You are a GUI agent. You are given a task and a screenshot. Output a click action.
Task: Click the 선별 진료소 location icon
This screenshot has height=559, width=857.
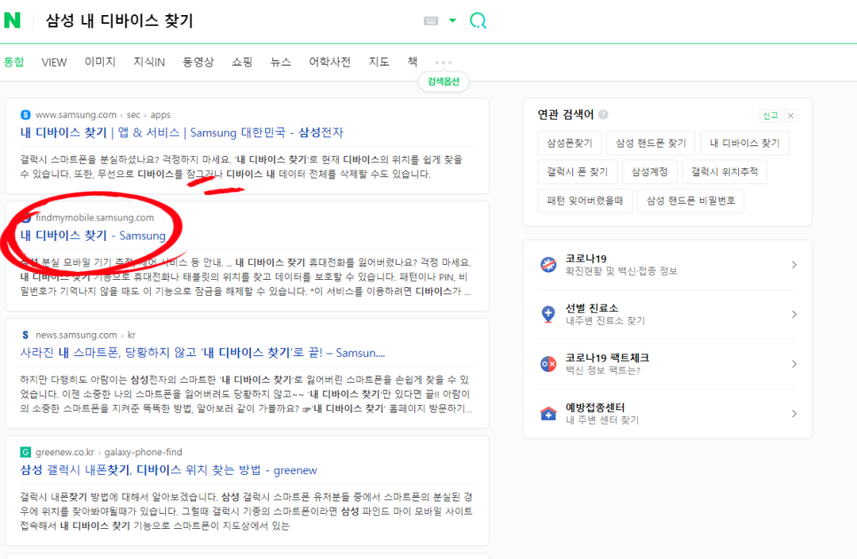pos(548,314)
